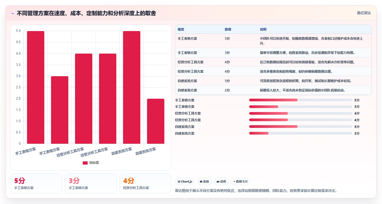Click the 4.5 y-axis tick label

(18, 42)
